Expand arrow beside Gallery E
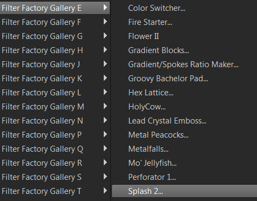 tap(105, 8)
